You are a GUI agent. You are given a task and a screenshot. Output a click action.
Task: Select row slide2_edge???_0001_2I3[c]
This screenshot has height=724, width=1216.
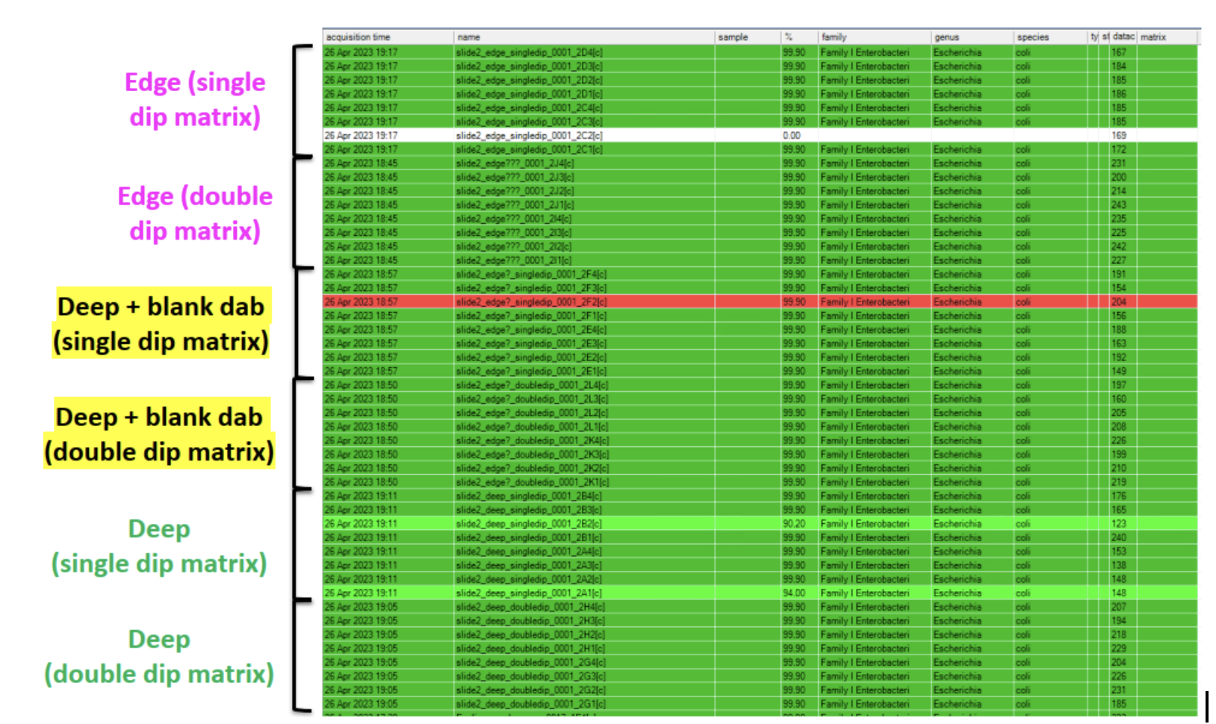tap(760, 232)
